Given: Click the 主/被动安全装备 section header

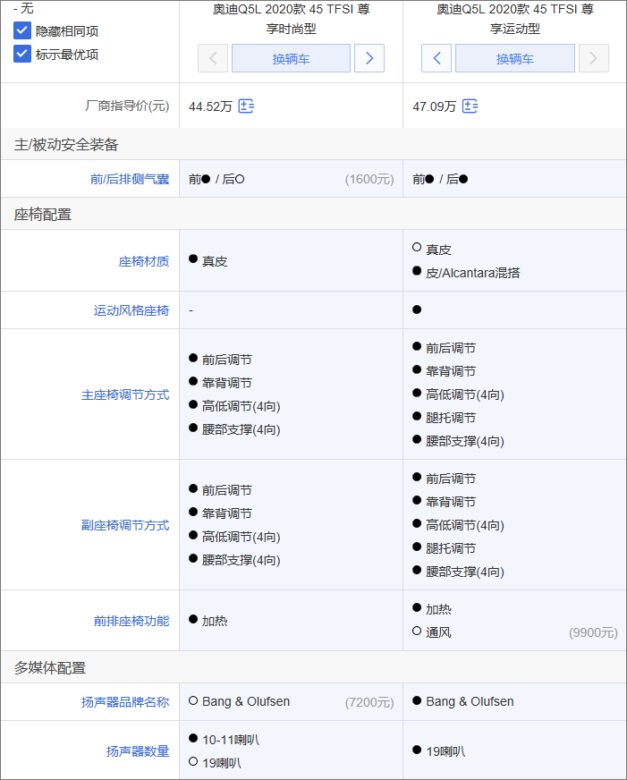Looking at the screenshot, I should [66, 145].
